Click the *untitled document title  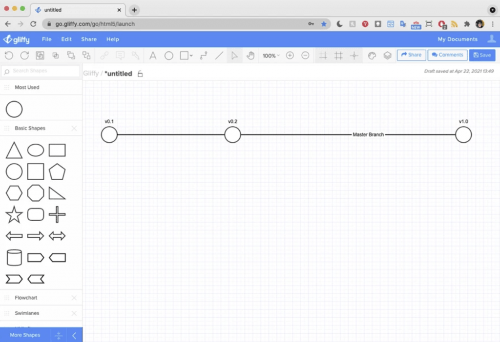point(118,74)
